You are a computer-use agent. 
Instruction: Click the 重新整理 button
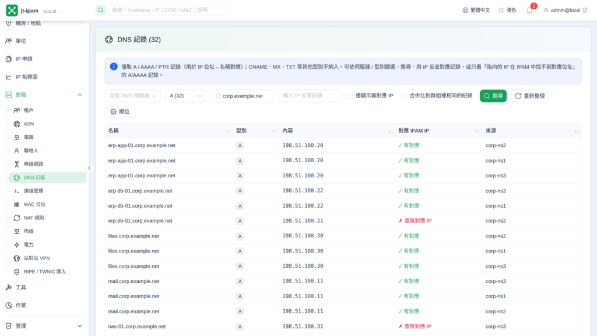click(530, 96)
